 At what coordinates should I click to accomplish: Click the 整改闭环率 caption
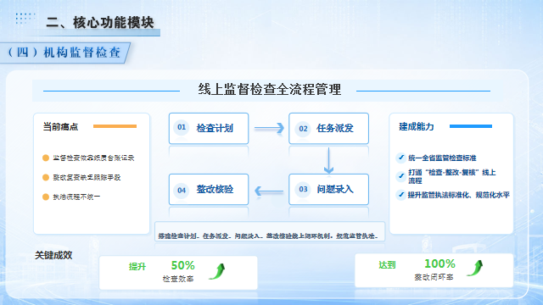[x=434, y=277]
